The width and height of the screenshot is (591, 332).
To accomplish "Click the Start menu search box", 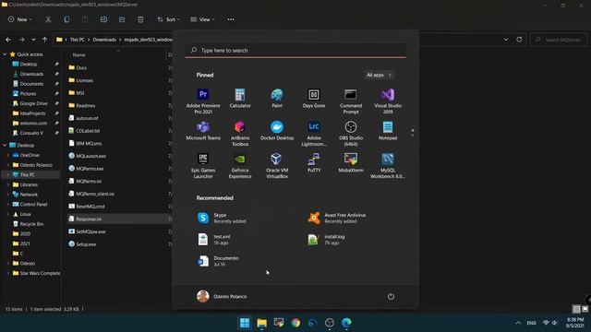I will pos(295,50).
